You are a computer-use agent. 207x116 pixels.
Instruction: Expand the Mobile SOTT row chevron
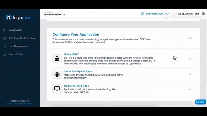tap(190, 59)
